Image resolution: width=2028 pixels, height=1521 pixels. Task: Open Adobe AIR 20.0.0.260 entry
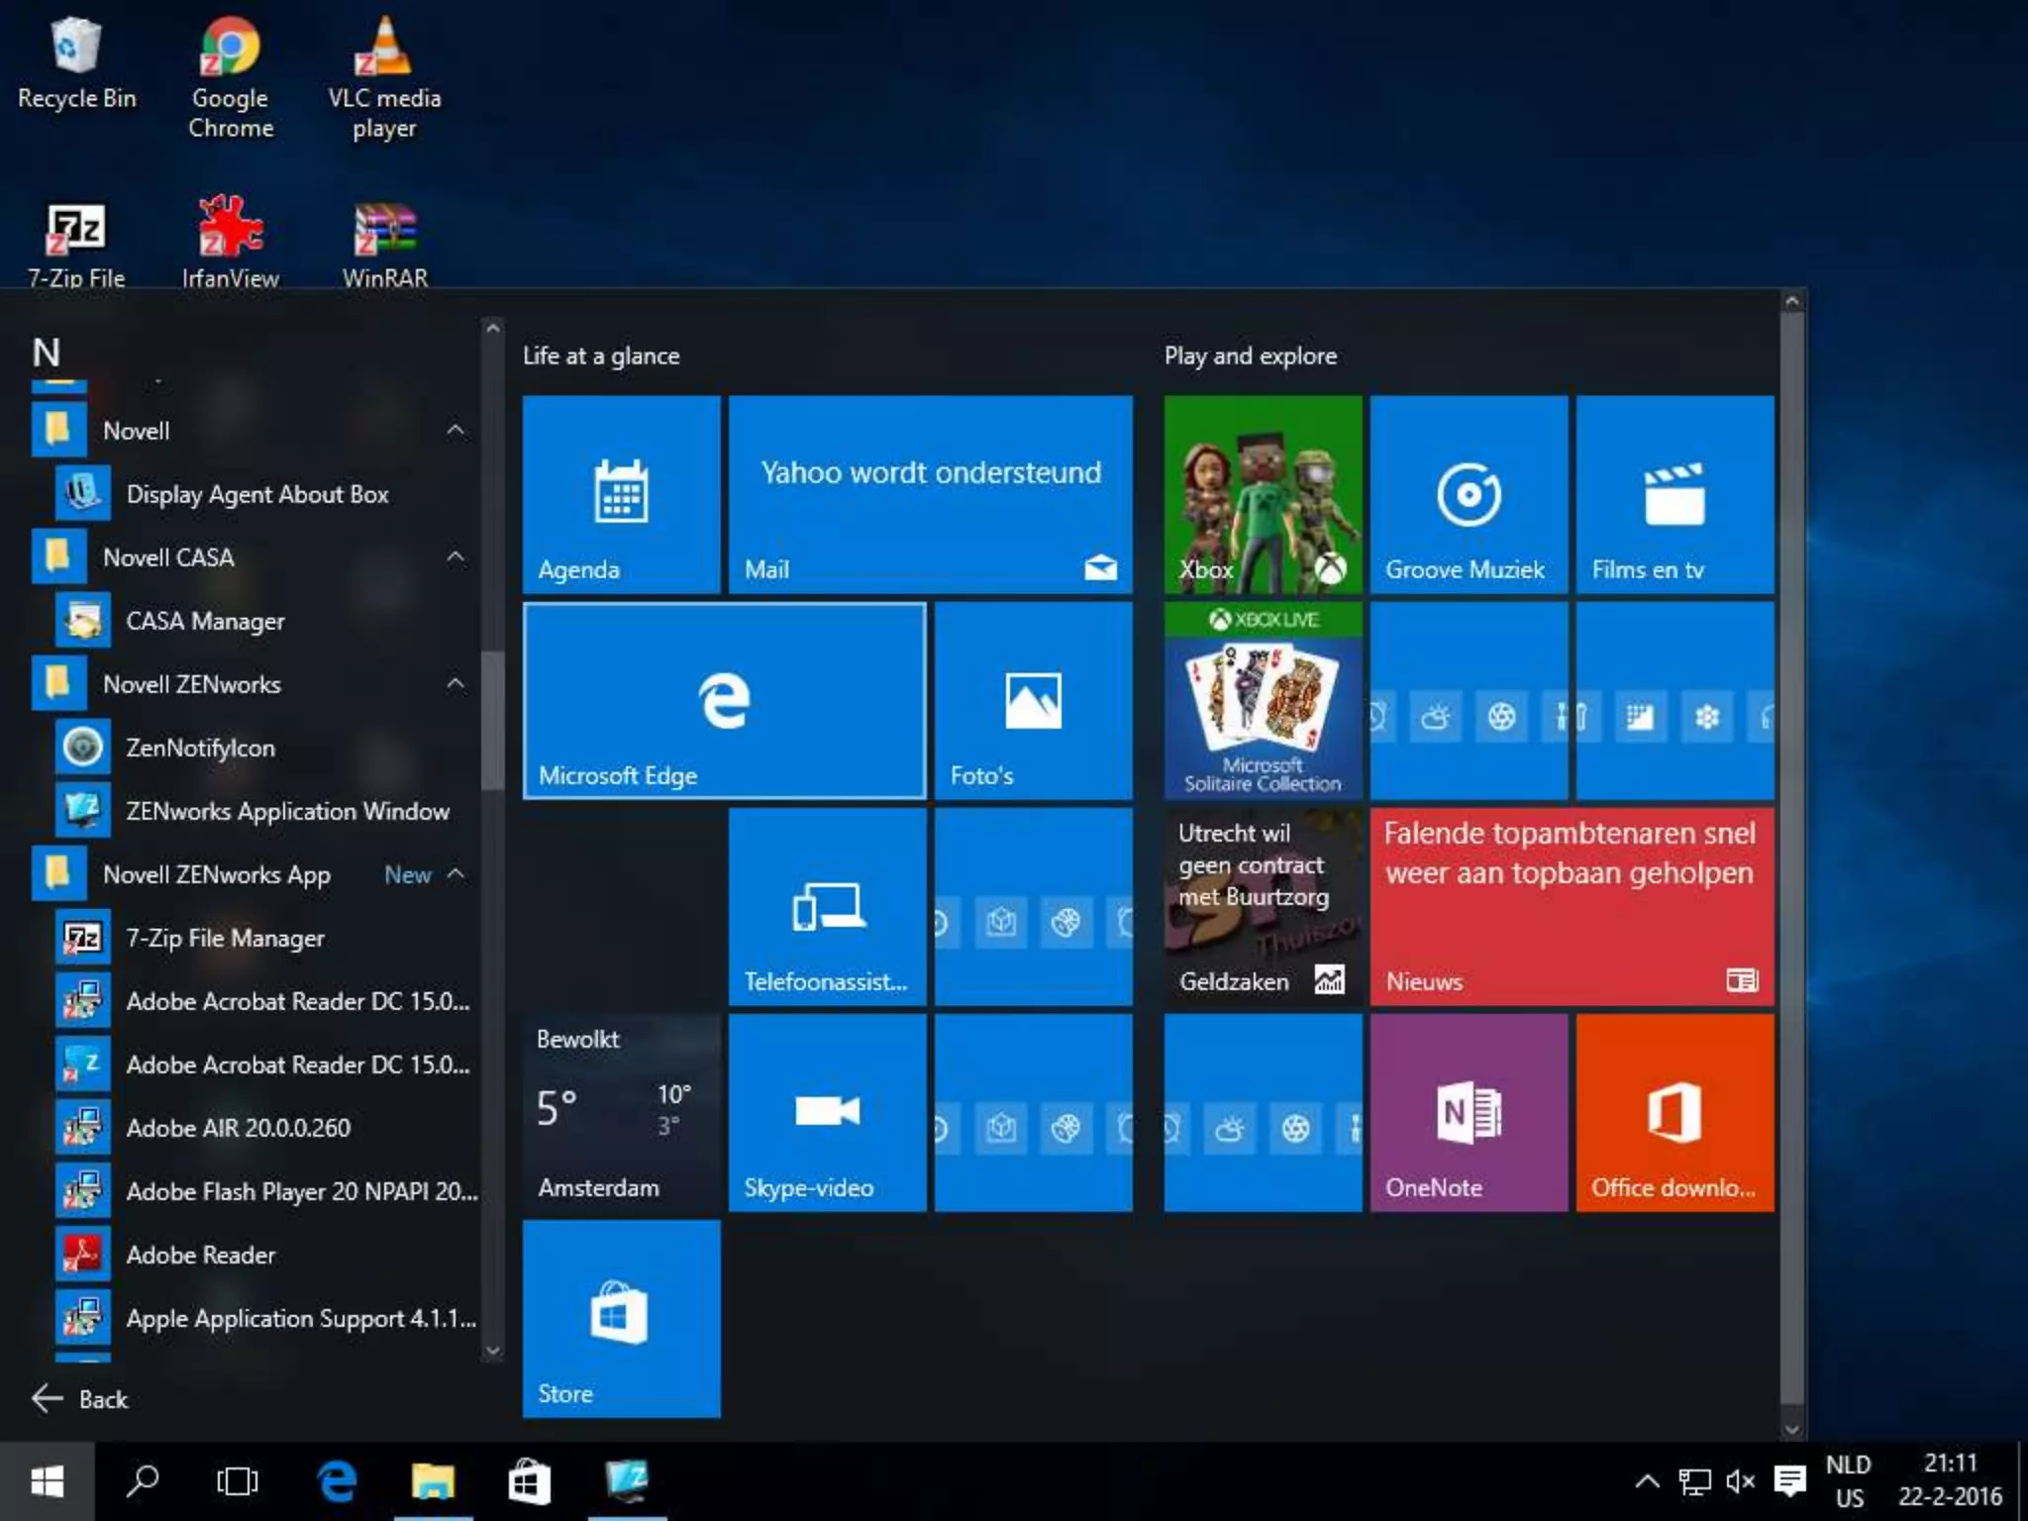click(255, 1127)
